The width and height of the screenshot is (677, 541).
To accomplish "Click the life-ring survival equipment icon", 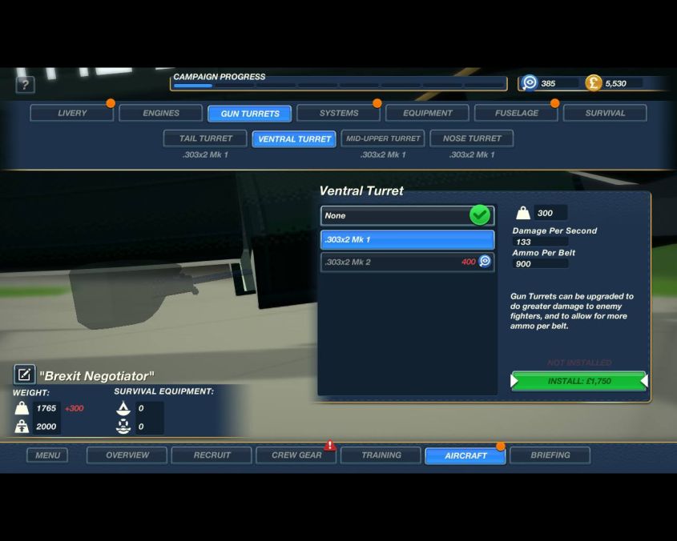I will (123, 427).
